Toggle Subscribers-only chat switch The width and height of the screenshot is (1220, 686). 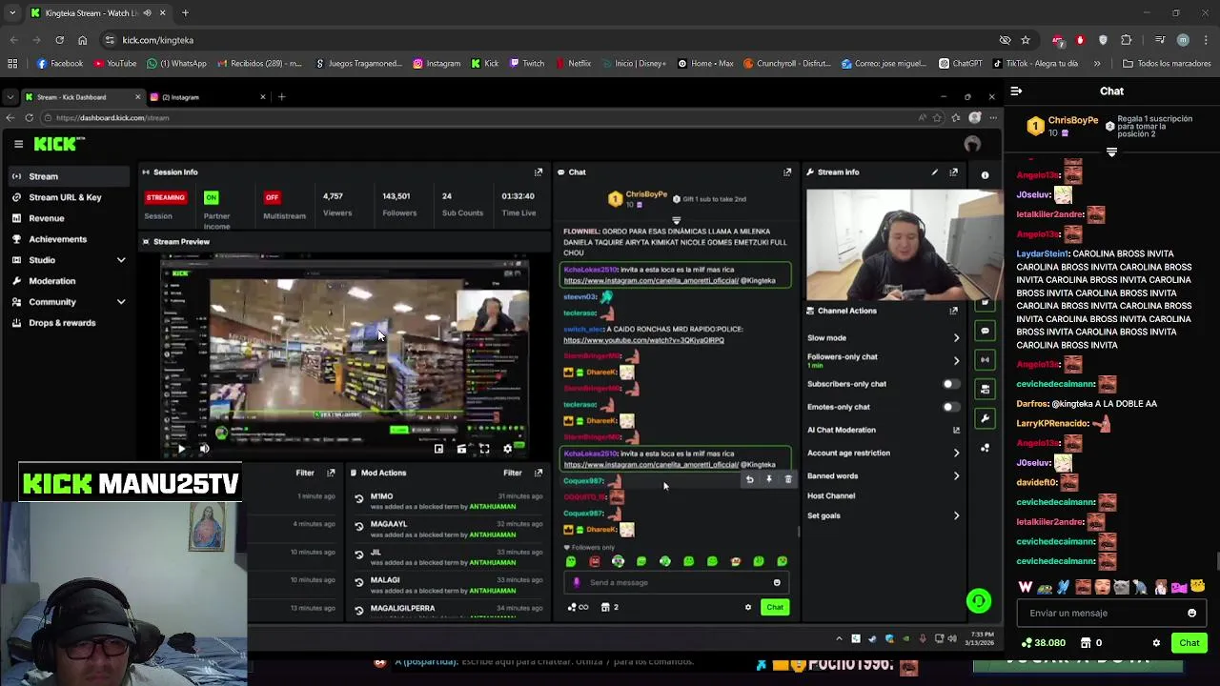click(950, 384)
